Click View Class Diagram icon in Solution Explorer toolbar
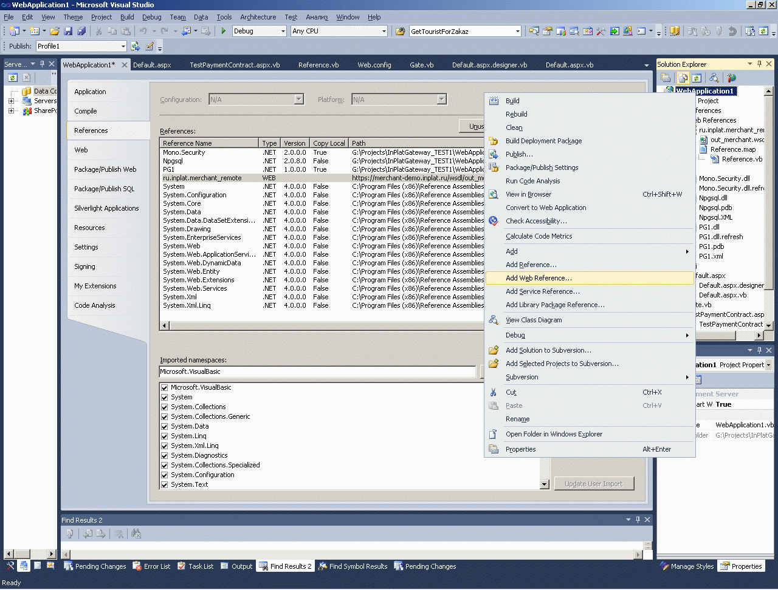This screenshot has height=590, width=778. [x=714, y=78]
